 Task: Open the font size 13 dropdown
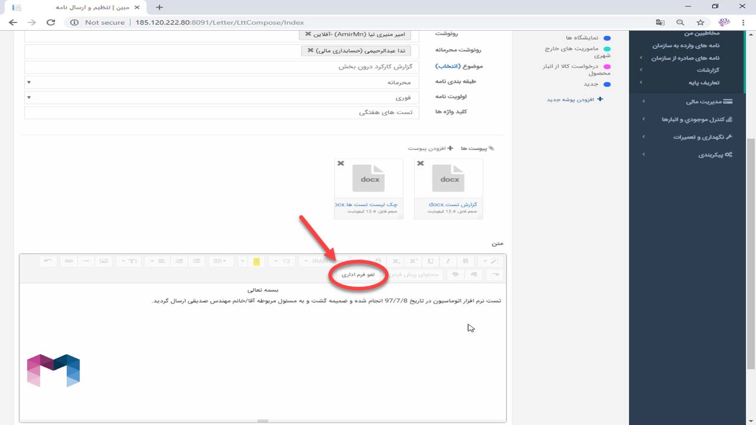(282, 261)
